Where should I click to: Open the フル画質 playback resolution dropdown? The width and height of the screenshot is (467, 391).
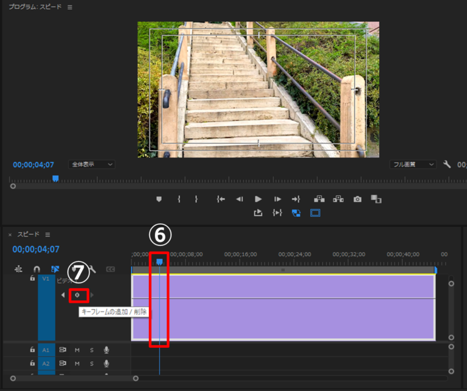point(413,164)
